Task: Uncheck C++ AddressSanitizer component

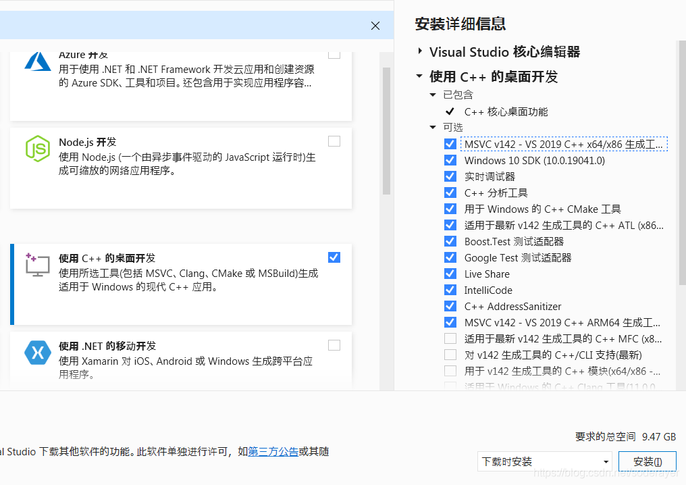Action: click(450, 306)
